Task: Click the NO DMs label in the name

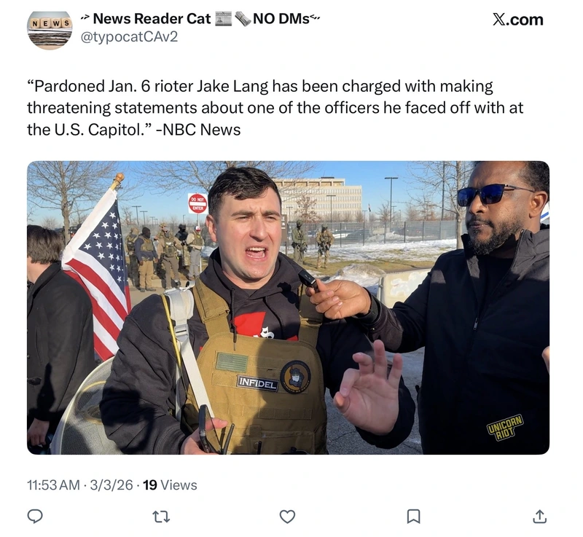Action: coord(281,19)
